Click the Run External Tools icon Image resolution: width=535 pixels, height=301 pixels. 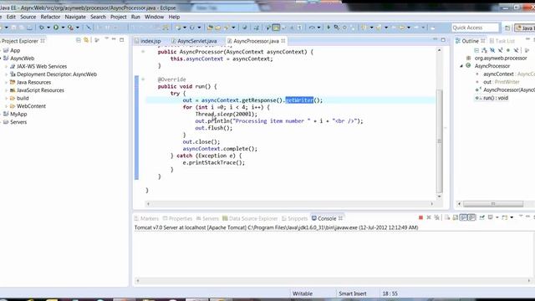coord(70,28)
